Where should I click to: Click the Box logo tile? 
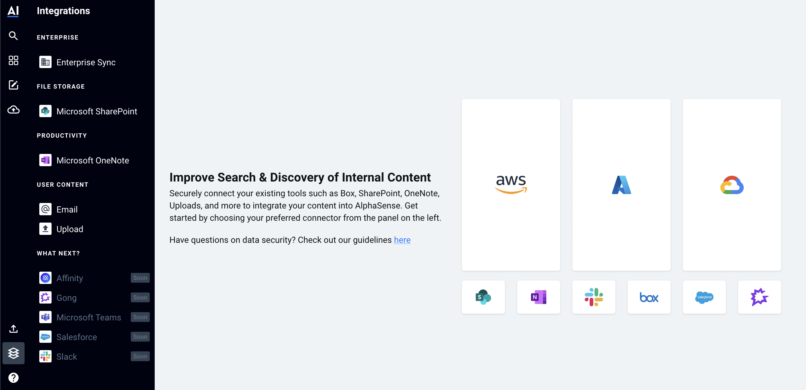tap(649, 297)
